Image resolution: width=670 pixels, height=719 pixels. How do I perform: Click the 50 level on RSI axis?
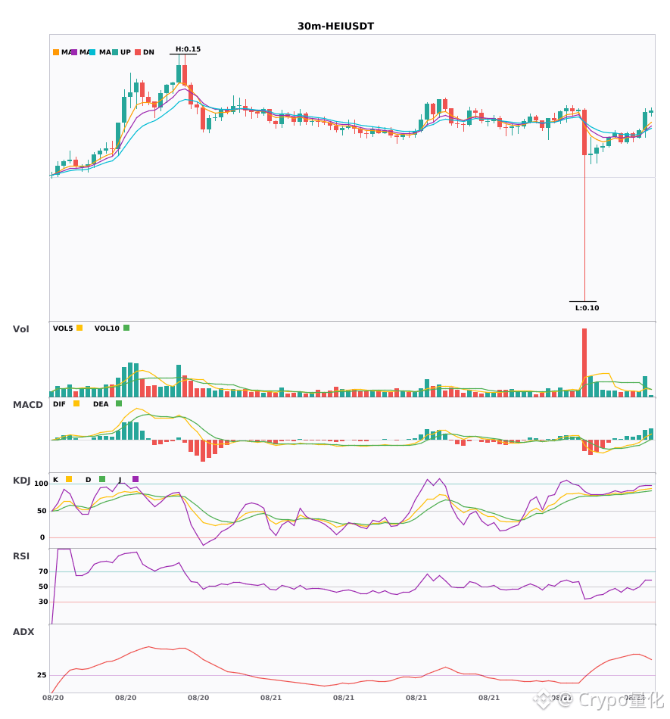pos(43,587)
